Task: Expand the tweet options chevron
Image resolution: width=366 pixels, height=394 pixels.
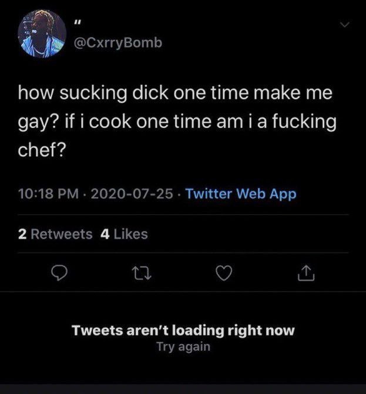Action: point(345,24)
